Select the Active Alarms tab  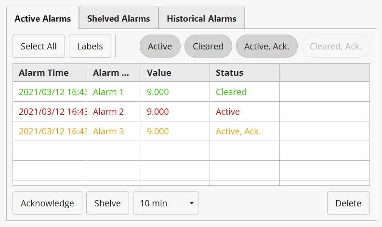[43, 19]
